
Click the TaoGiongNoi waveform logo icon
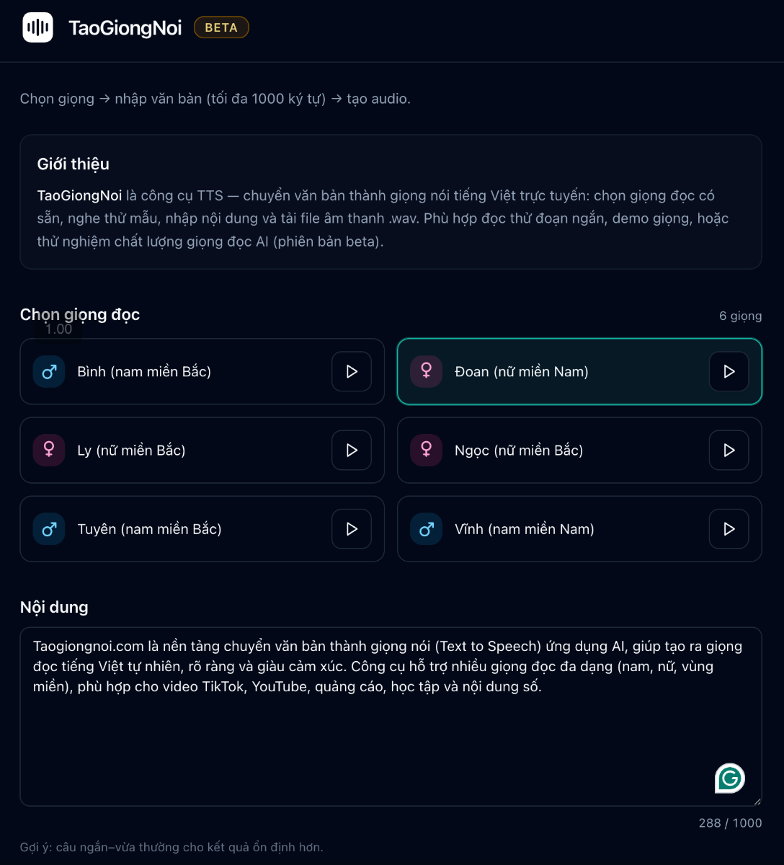37,27
